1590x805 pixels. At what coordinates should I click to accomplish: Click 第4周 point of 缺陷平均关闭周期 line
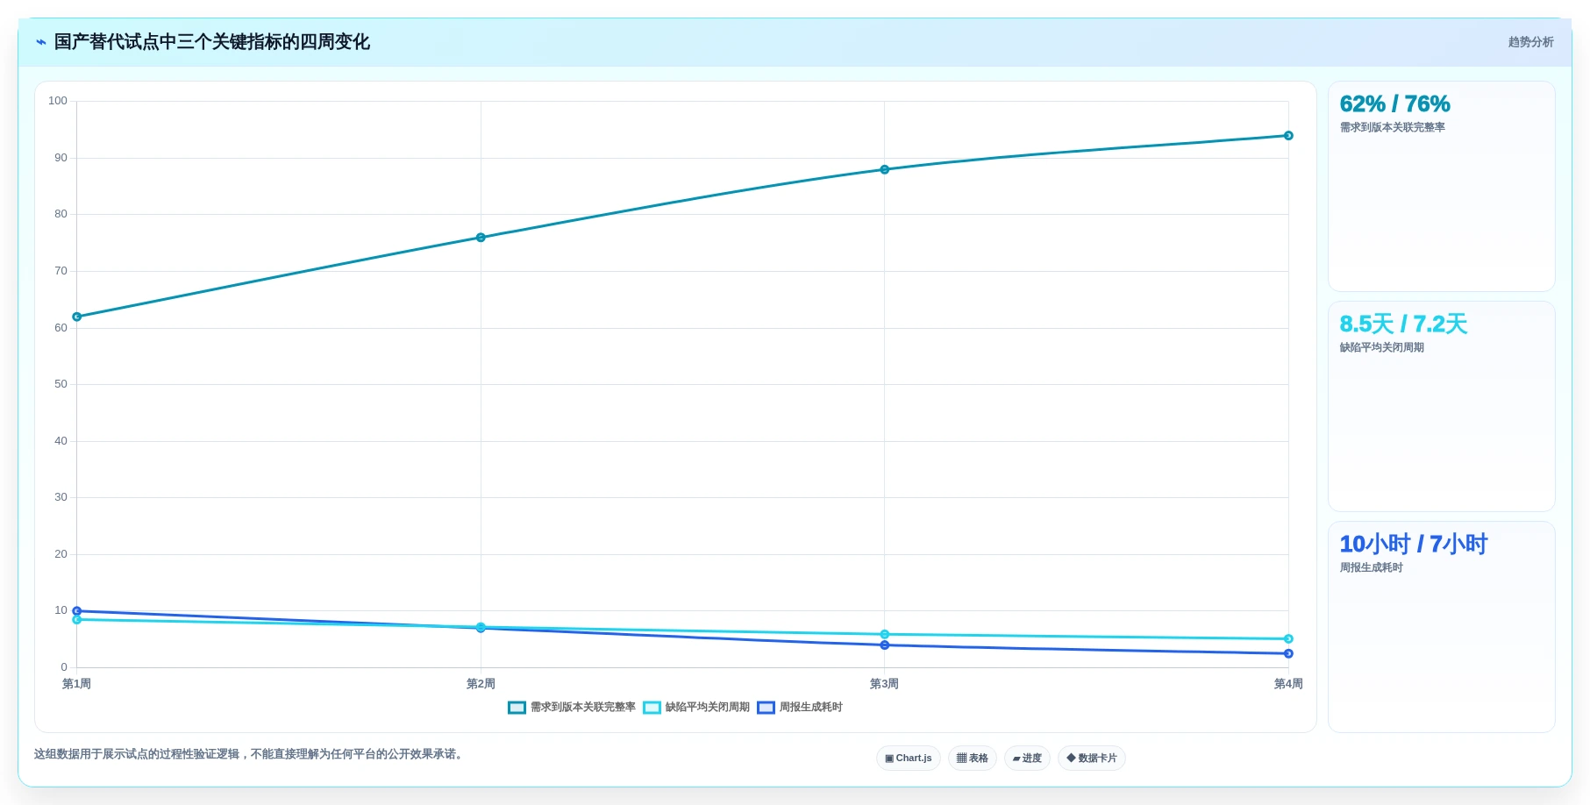pyautogui.click(x=1288, y=639)
